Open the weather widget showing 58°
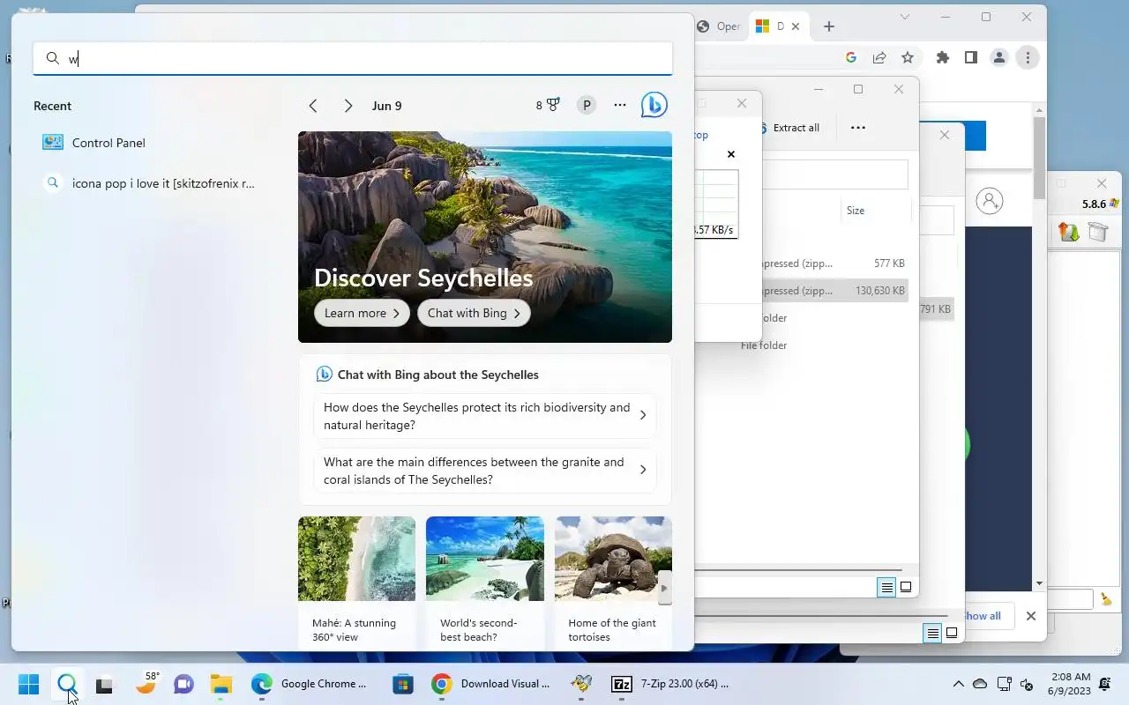The image size is (1129, 705). coord(146,683)
